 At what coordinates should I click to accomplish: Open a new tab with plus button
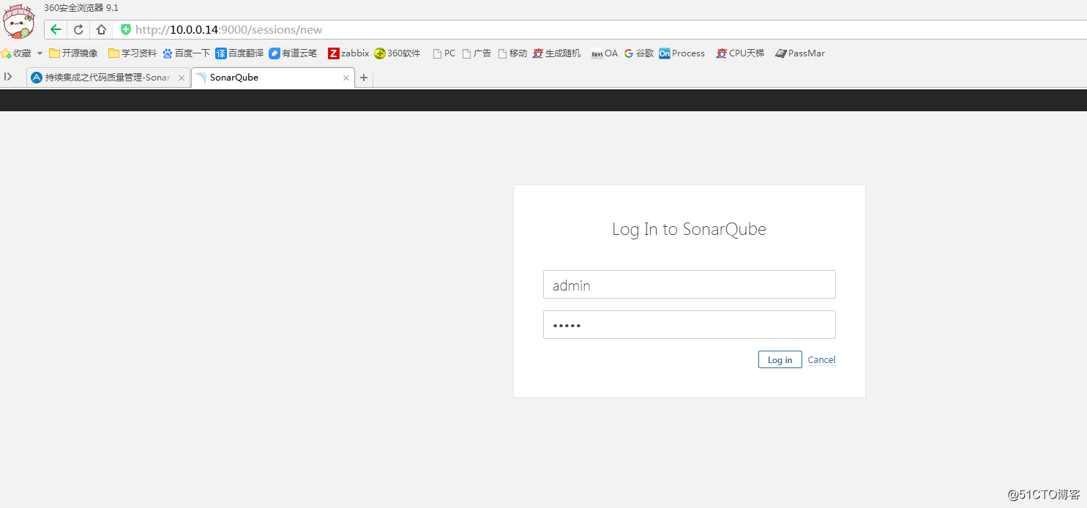coord(364,78)
